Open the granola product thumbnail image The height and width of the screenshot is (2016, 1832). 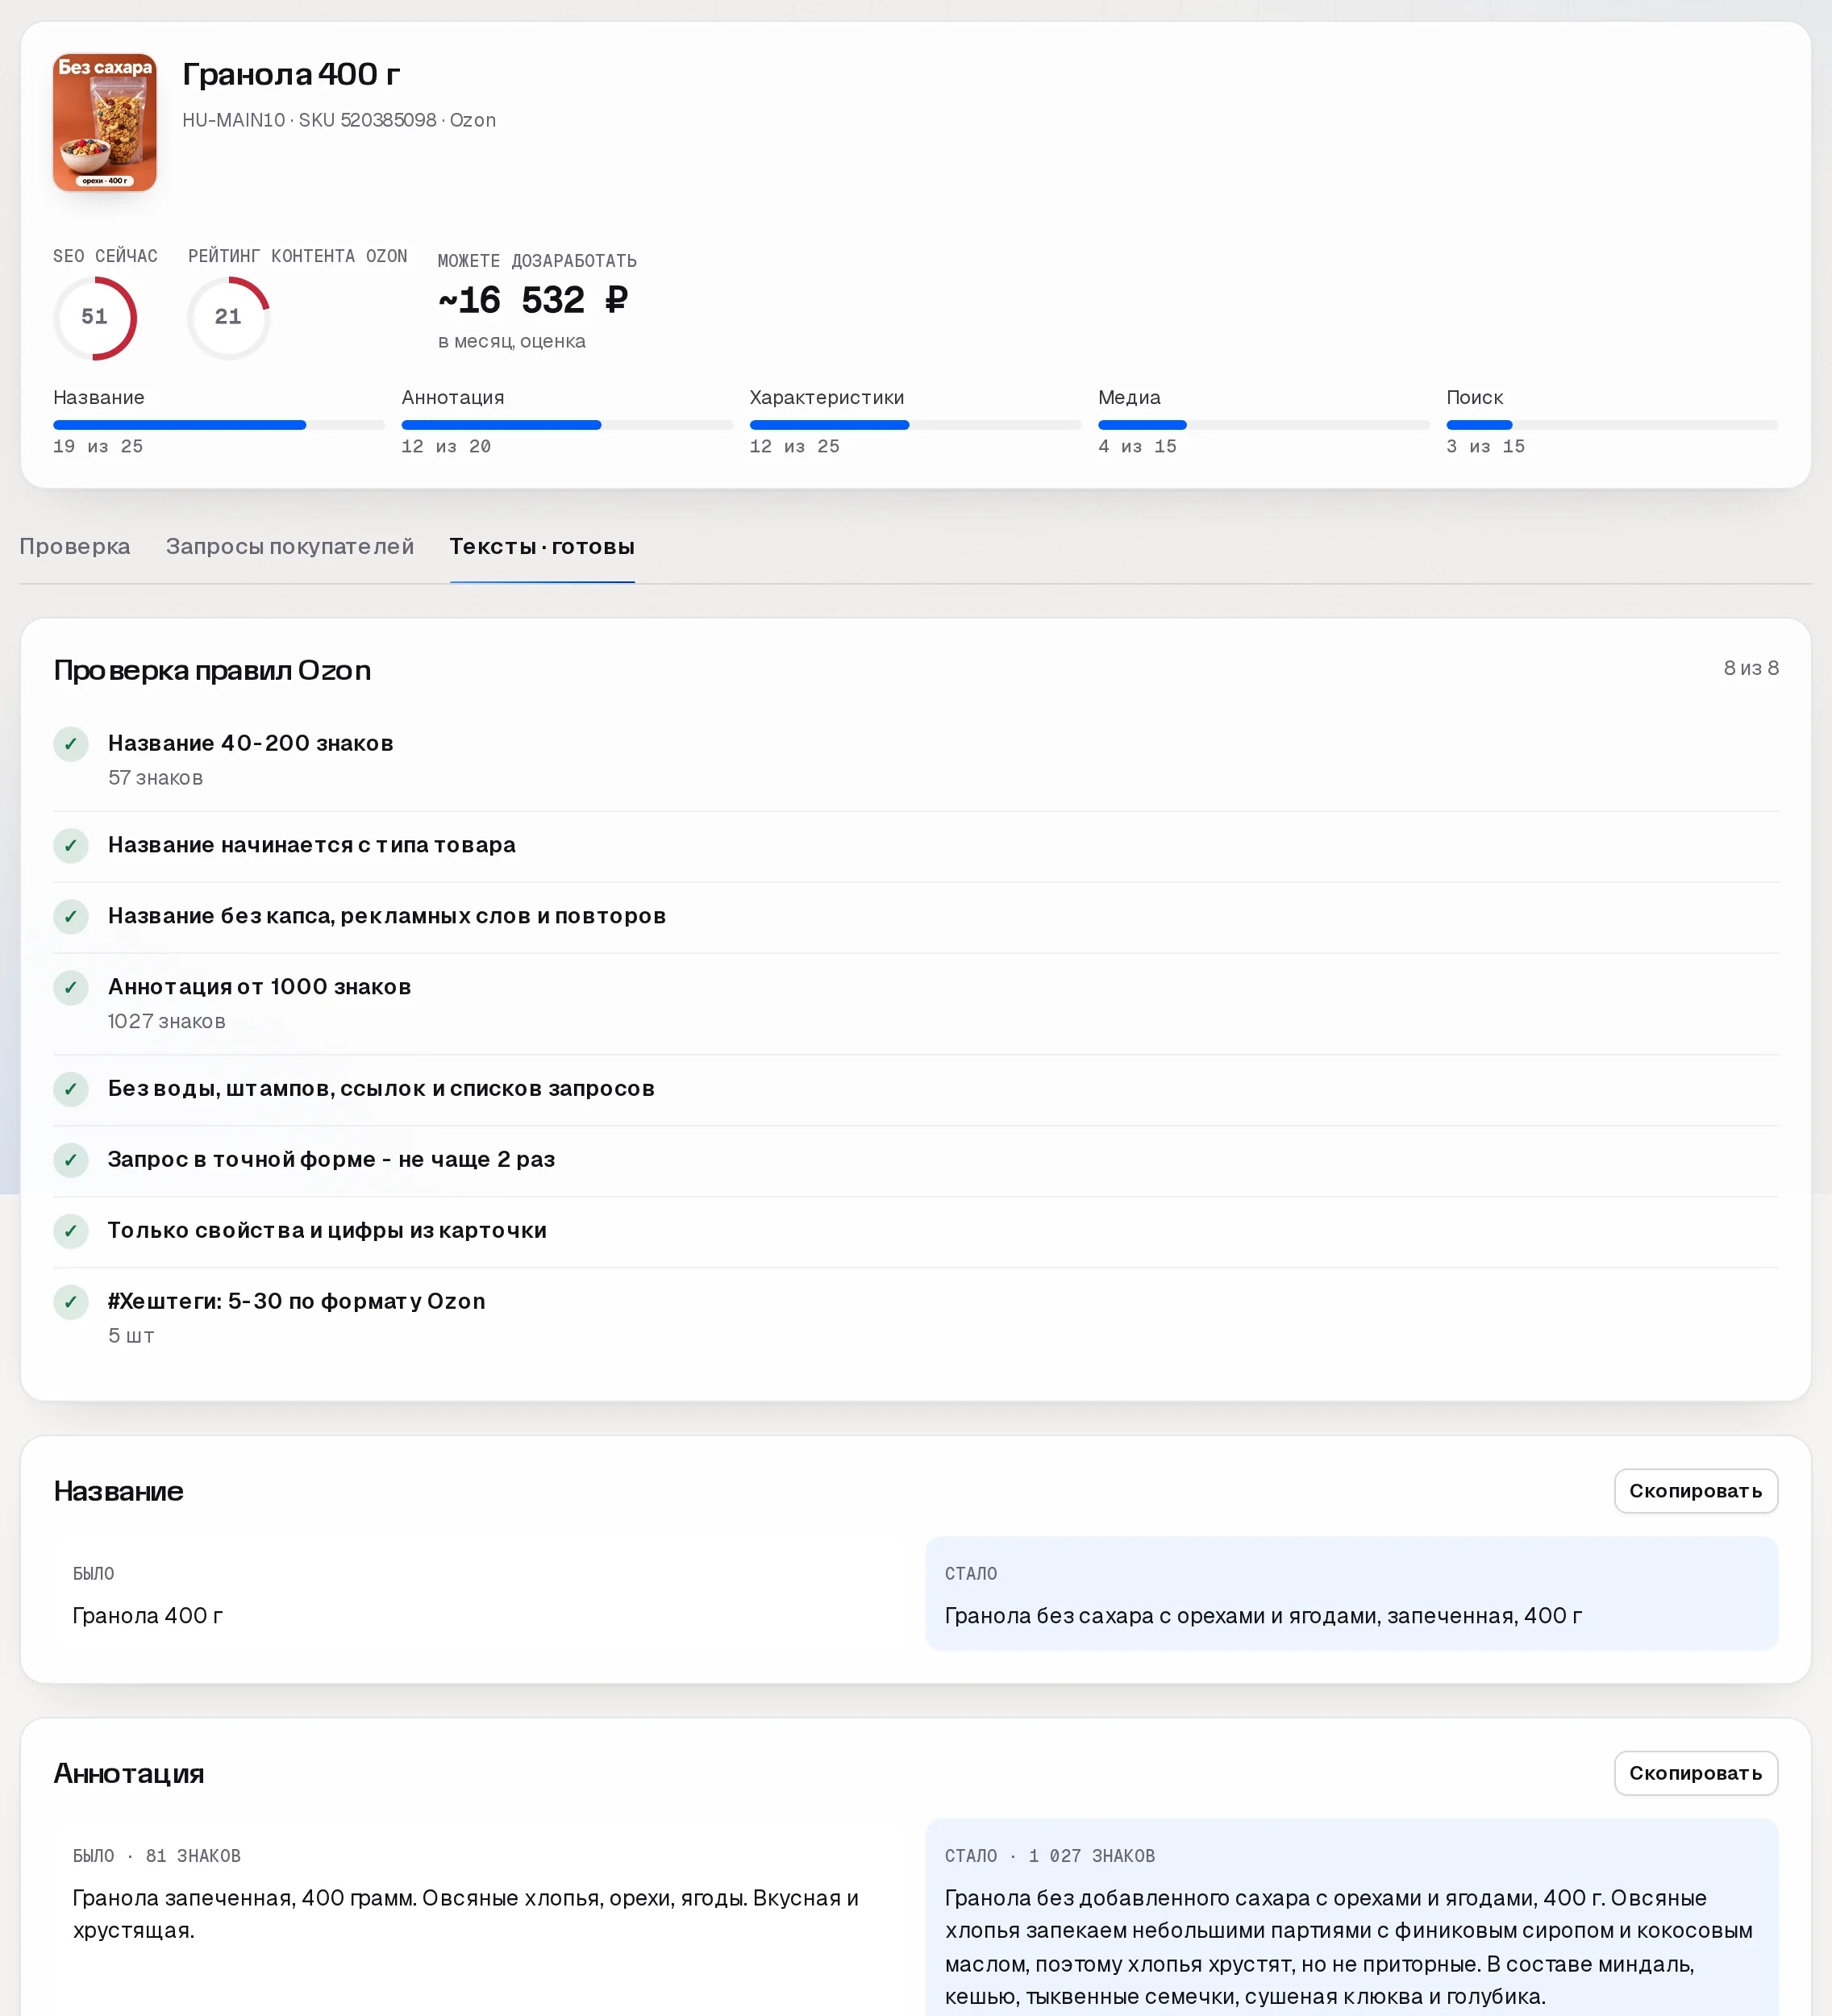click(105, 122)
